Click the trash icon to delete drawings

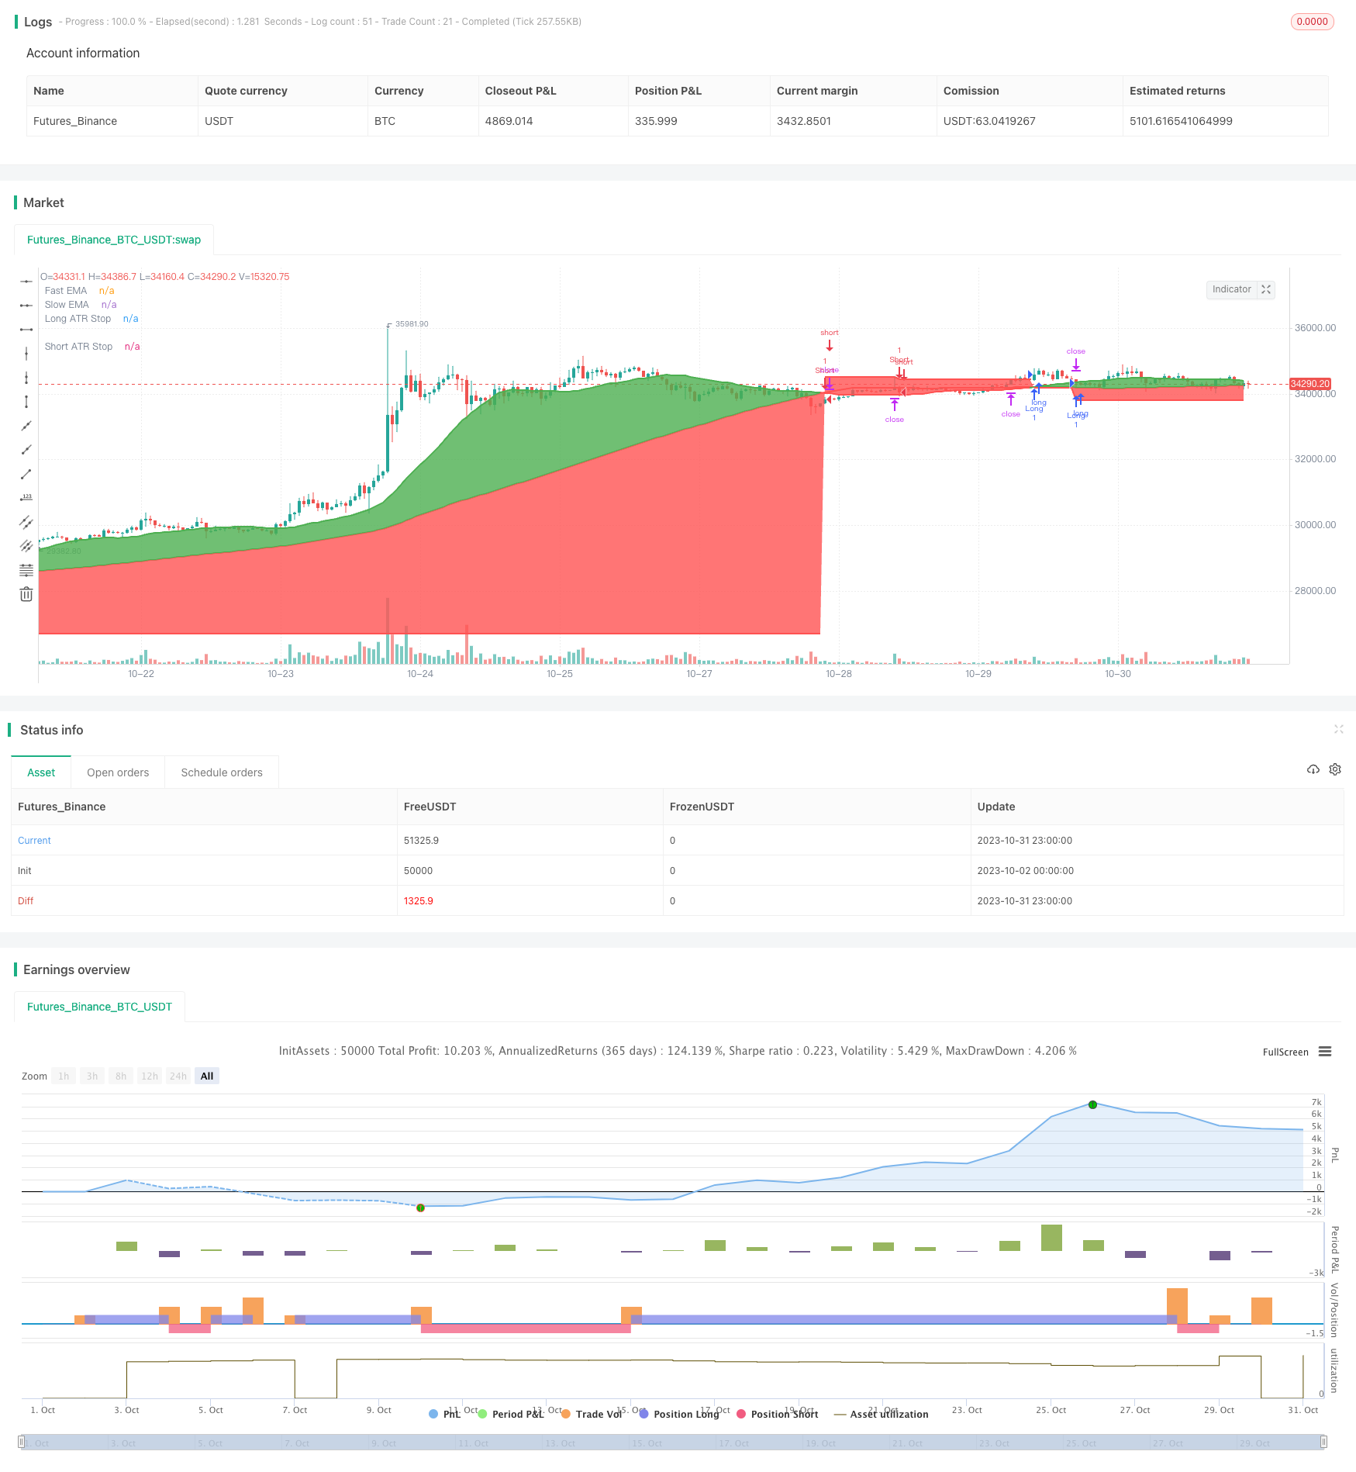point(26,594)
